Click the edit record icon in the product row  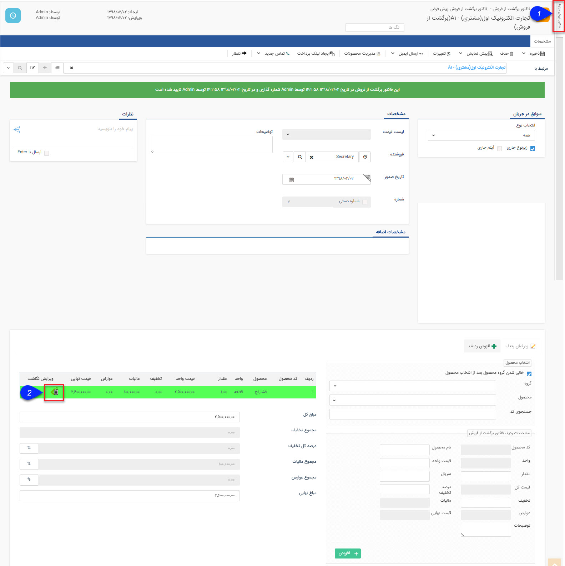click(55, 392)
